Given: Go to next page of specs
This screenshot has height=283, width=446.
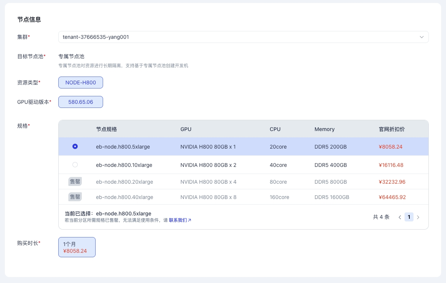Looking at the screenshot, I should tap(418, 217).
